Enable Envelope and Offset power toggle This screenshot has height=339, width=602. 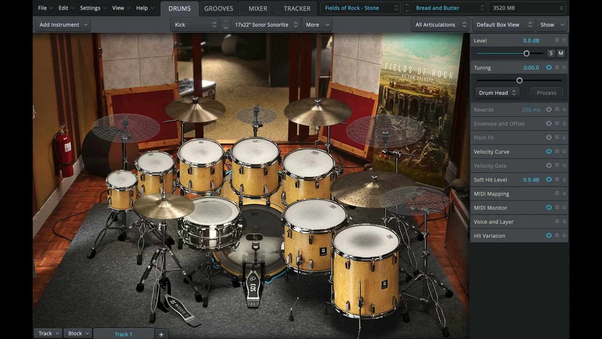coord(548,123)
